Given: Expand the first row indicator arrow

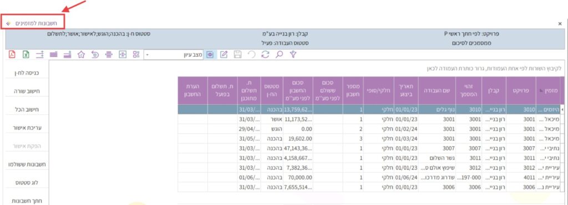Looking at the screenshot, I should (x=562, y=110).
